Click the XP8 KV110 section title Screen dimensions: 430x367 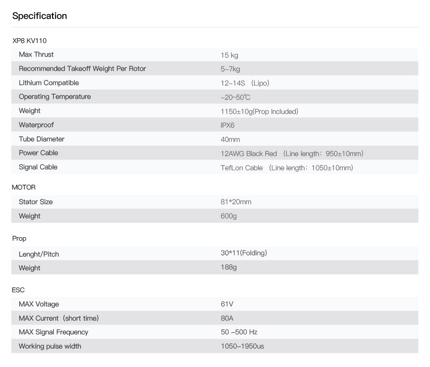(29, 41)
